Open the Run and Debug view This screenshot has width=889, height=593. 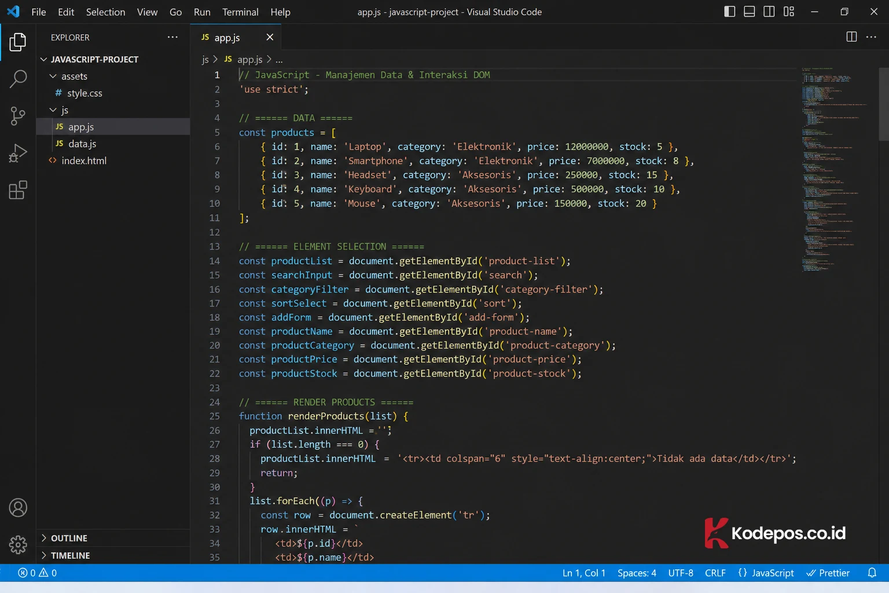pyautogui.click(x=18, y=153)
